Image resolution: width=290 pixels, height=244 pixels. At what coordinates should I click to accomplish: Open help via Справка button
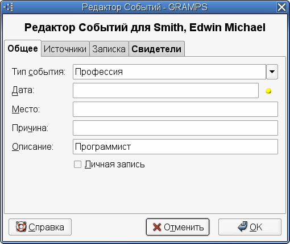coord(40,227)
